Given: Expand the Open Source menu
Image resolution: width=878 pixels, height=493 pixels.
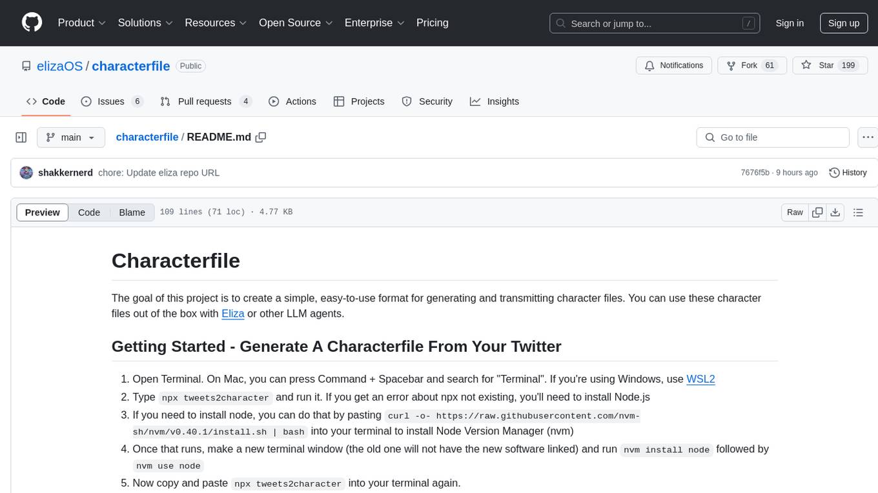Looking at the screenshot, I should [296, 23].
